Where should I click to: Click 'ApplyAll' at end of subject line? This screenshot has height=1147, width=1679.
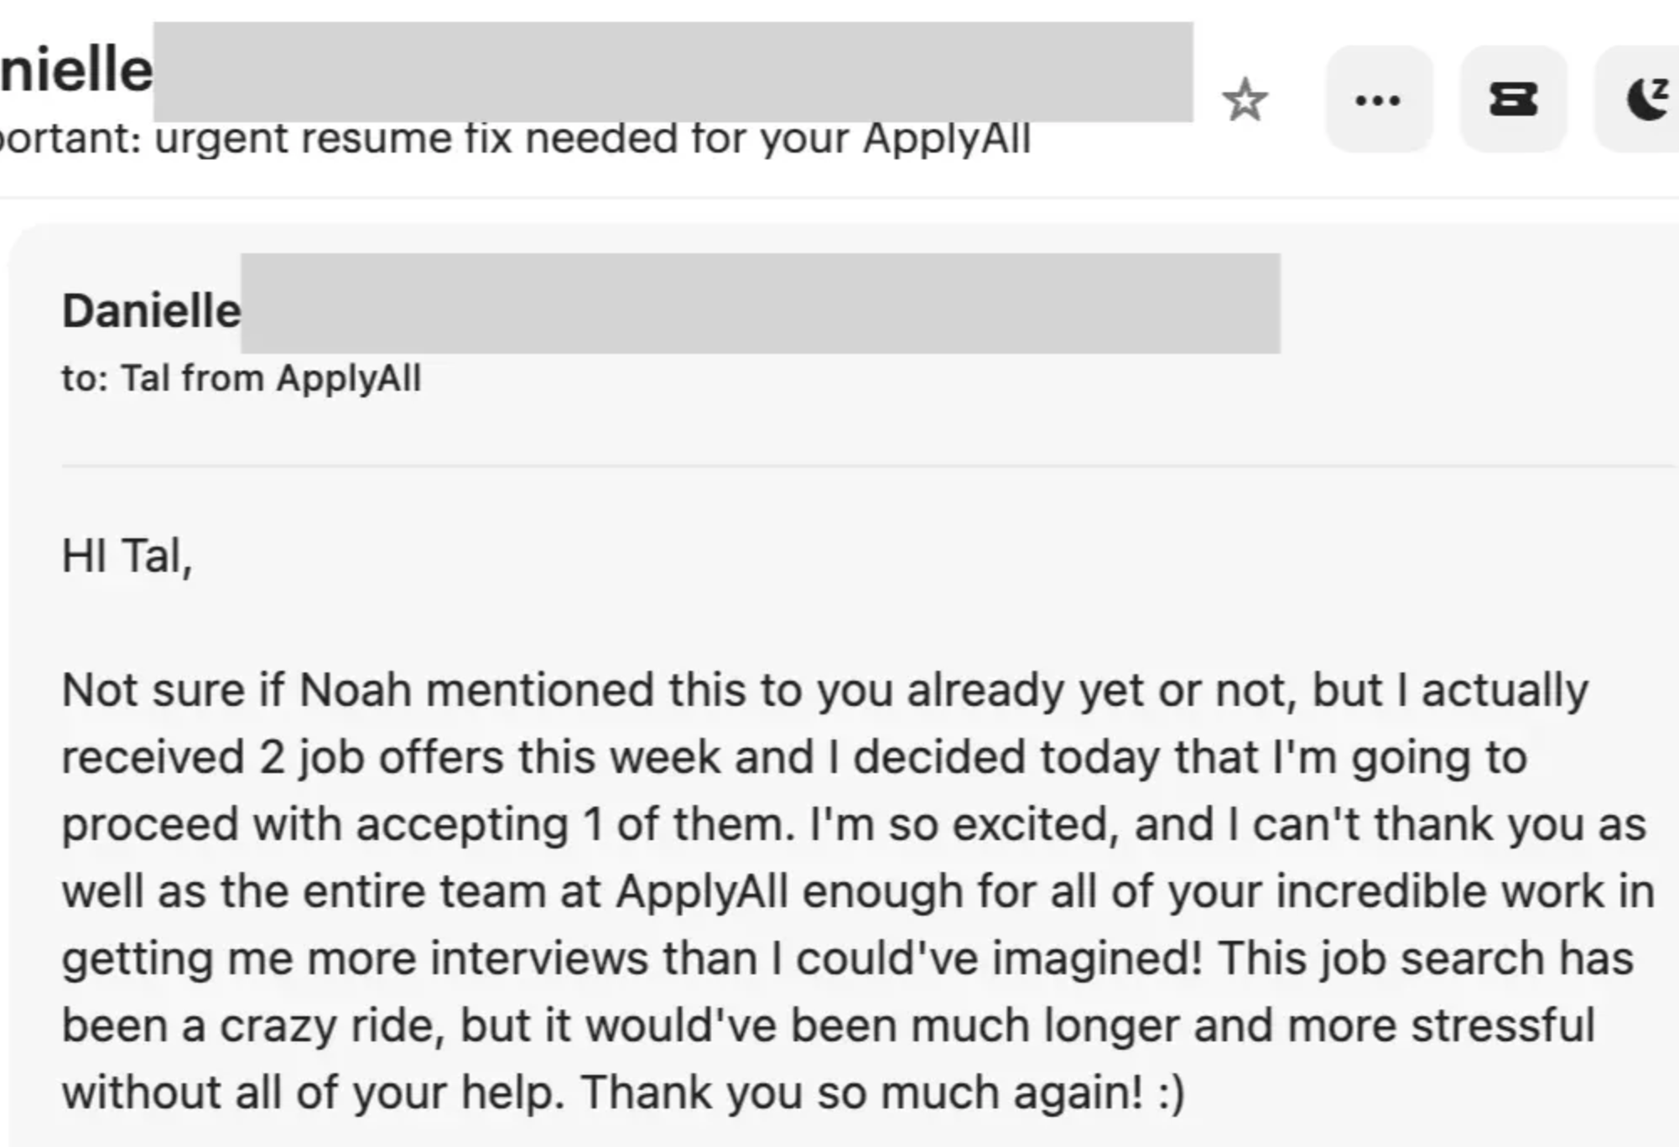click(x=946, y=138)
